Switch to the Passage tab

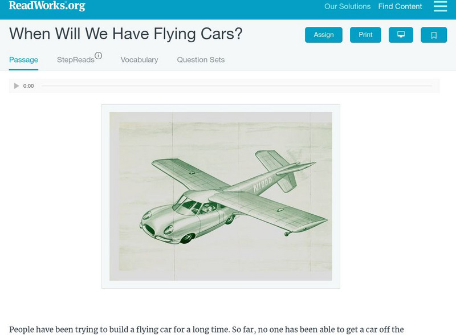23,60
